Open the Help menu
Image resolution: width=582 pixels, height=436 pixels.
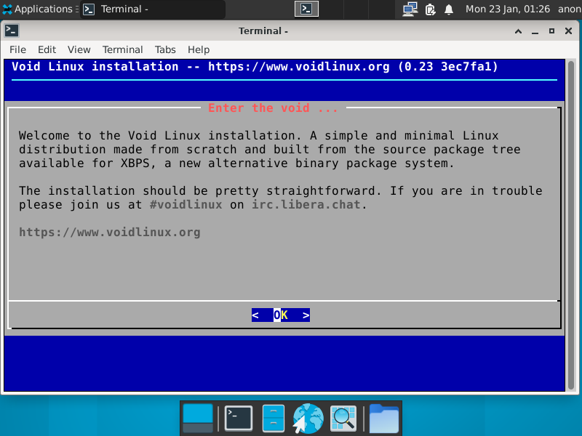pyautogui.click(x=198, y=49)
